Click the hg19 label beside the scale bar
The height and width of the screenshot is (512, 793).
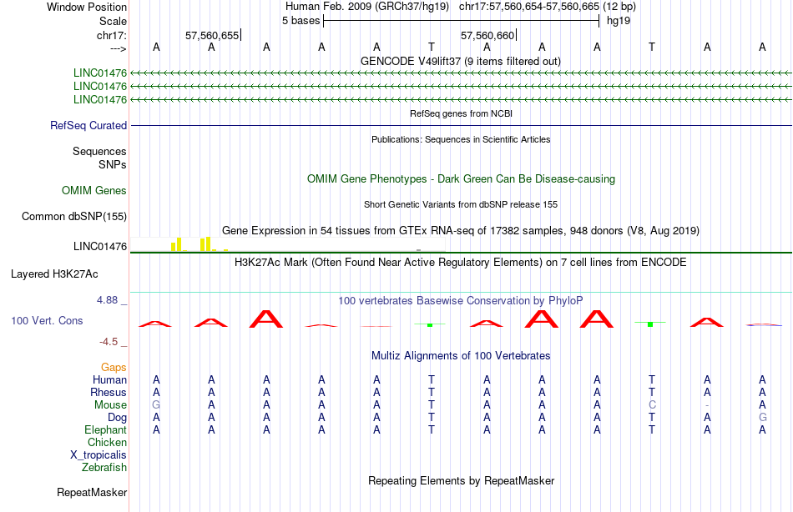tap(619, 21)
